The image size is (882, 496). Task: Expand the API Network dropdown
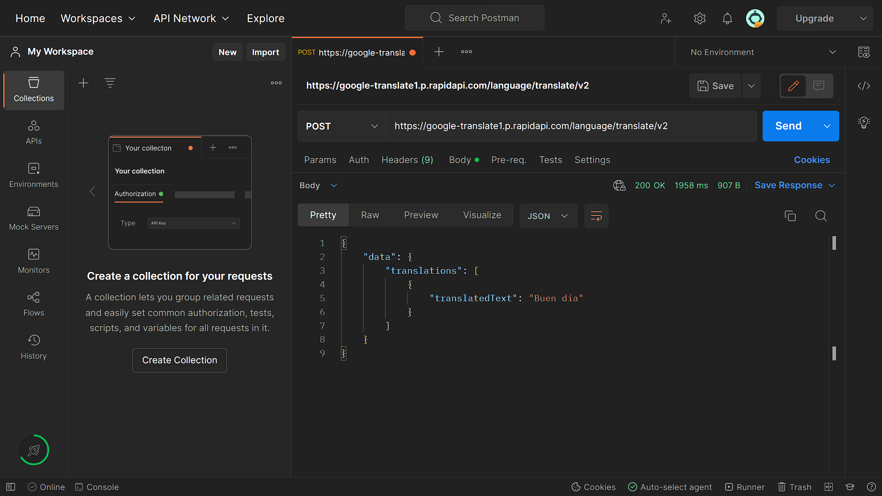(x=191, y=18)
